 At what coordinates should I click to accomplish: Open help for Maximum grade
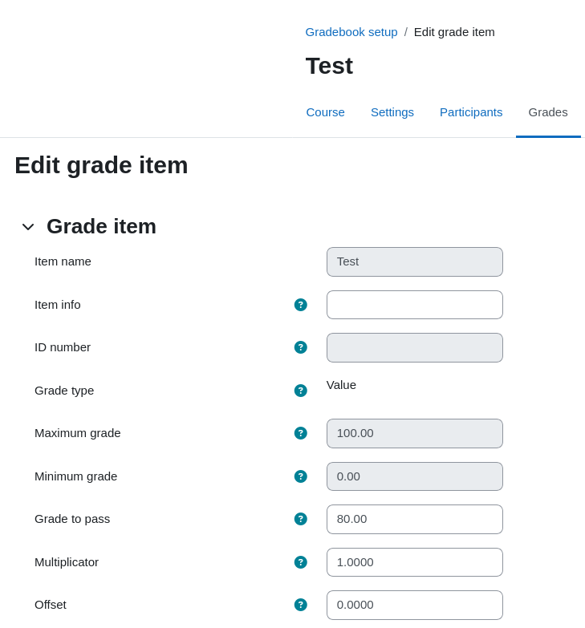300,433
